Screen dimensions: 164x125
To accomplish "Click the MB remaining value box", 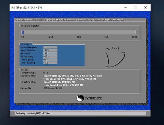I will click(x=50, y=56).
